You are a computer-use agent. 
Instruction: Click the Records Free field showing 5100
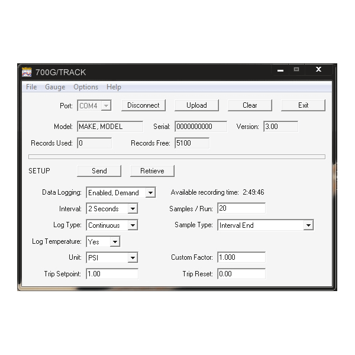pos(192,143)
